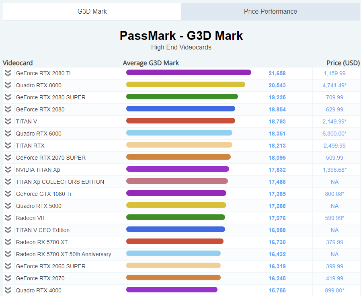
Task: Open the GeForce RTX 2080 Ti link
Action: click(43, 73)
